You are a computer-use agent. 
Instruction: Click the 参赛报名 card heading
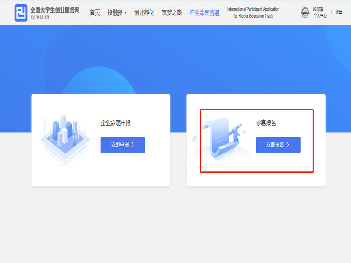[x=266, y=123]
